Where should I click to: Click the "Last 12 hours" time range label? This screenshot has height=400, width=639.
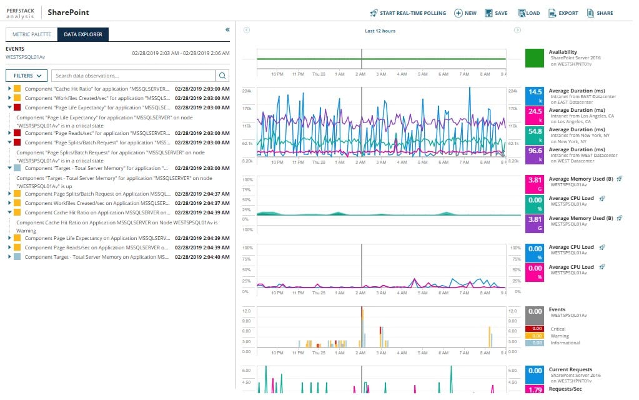tap(380, 31)
